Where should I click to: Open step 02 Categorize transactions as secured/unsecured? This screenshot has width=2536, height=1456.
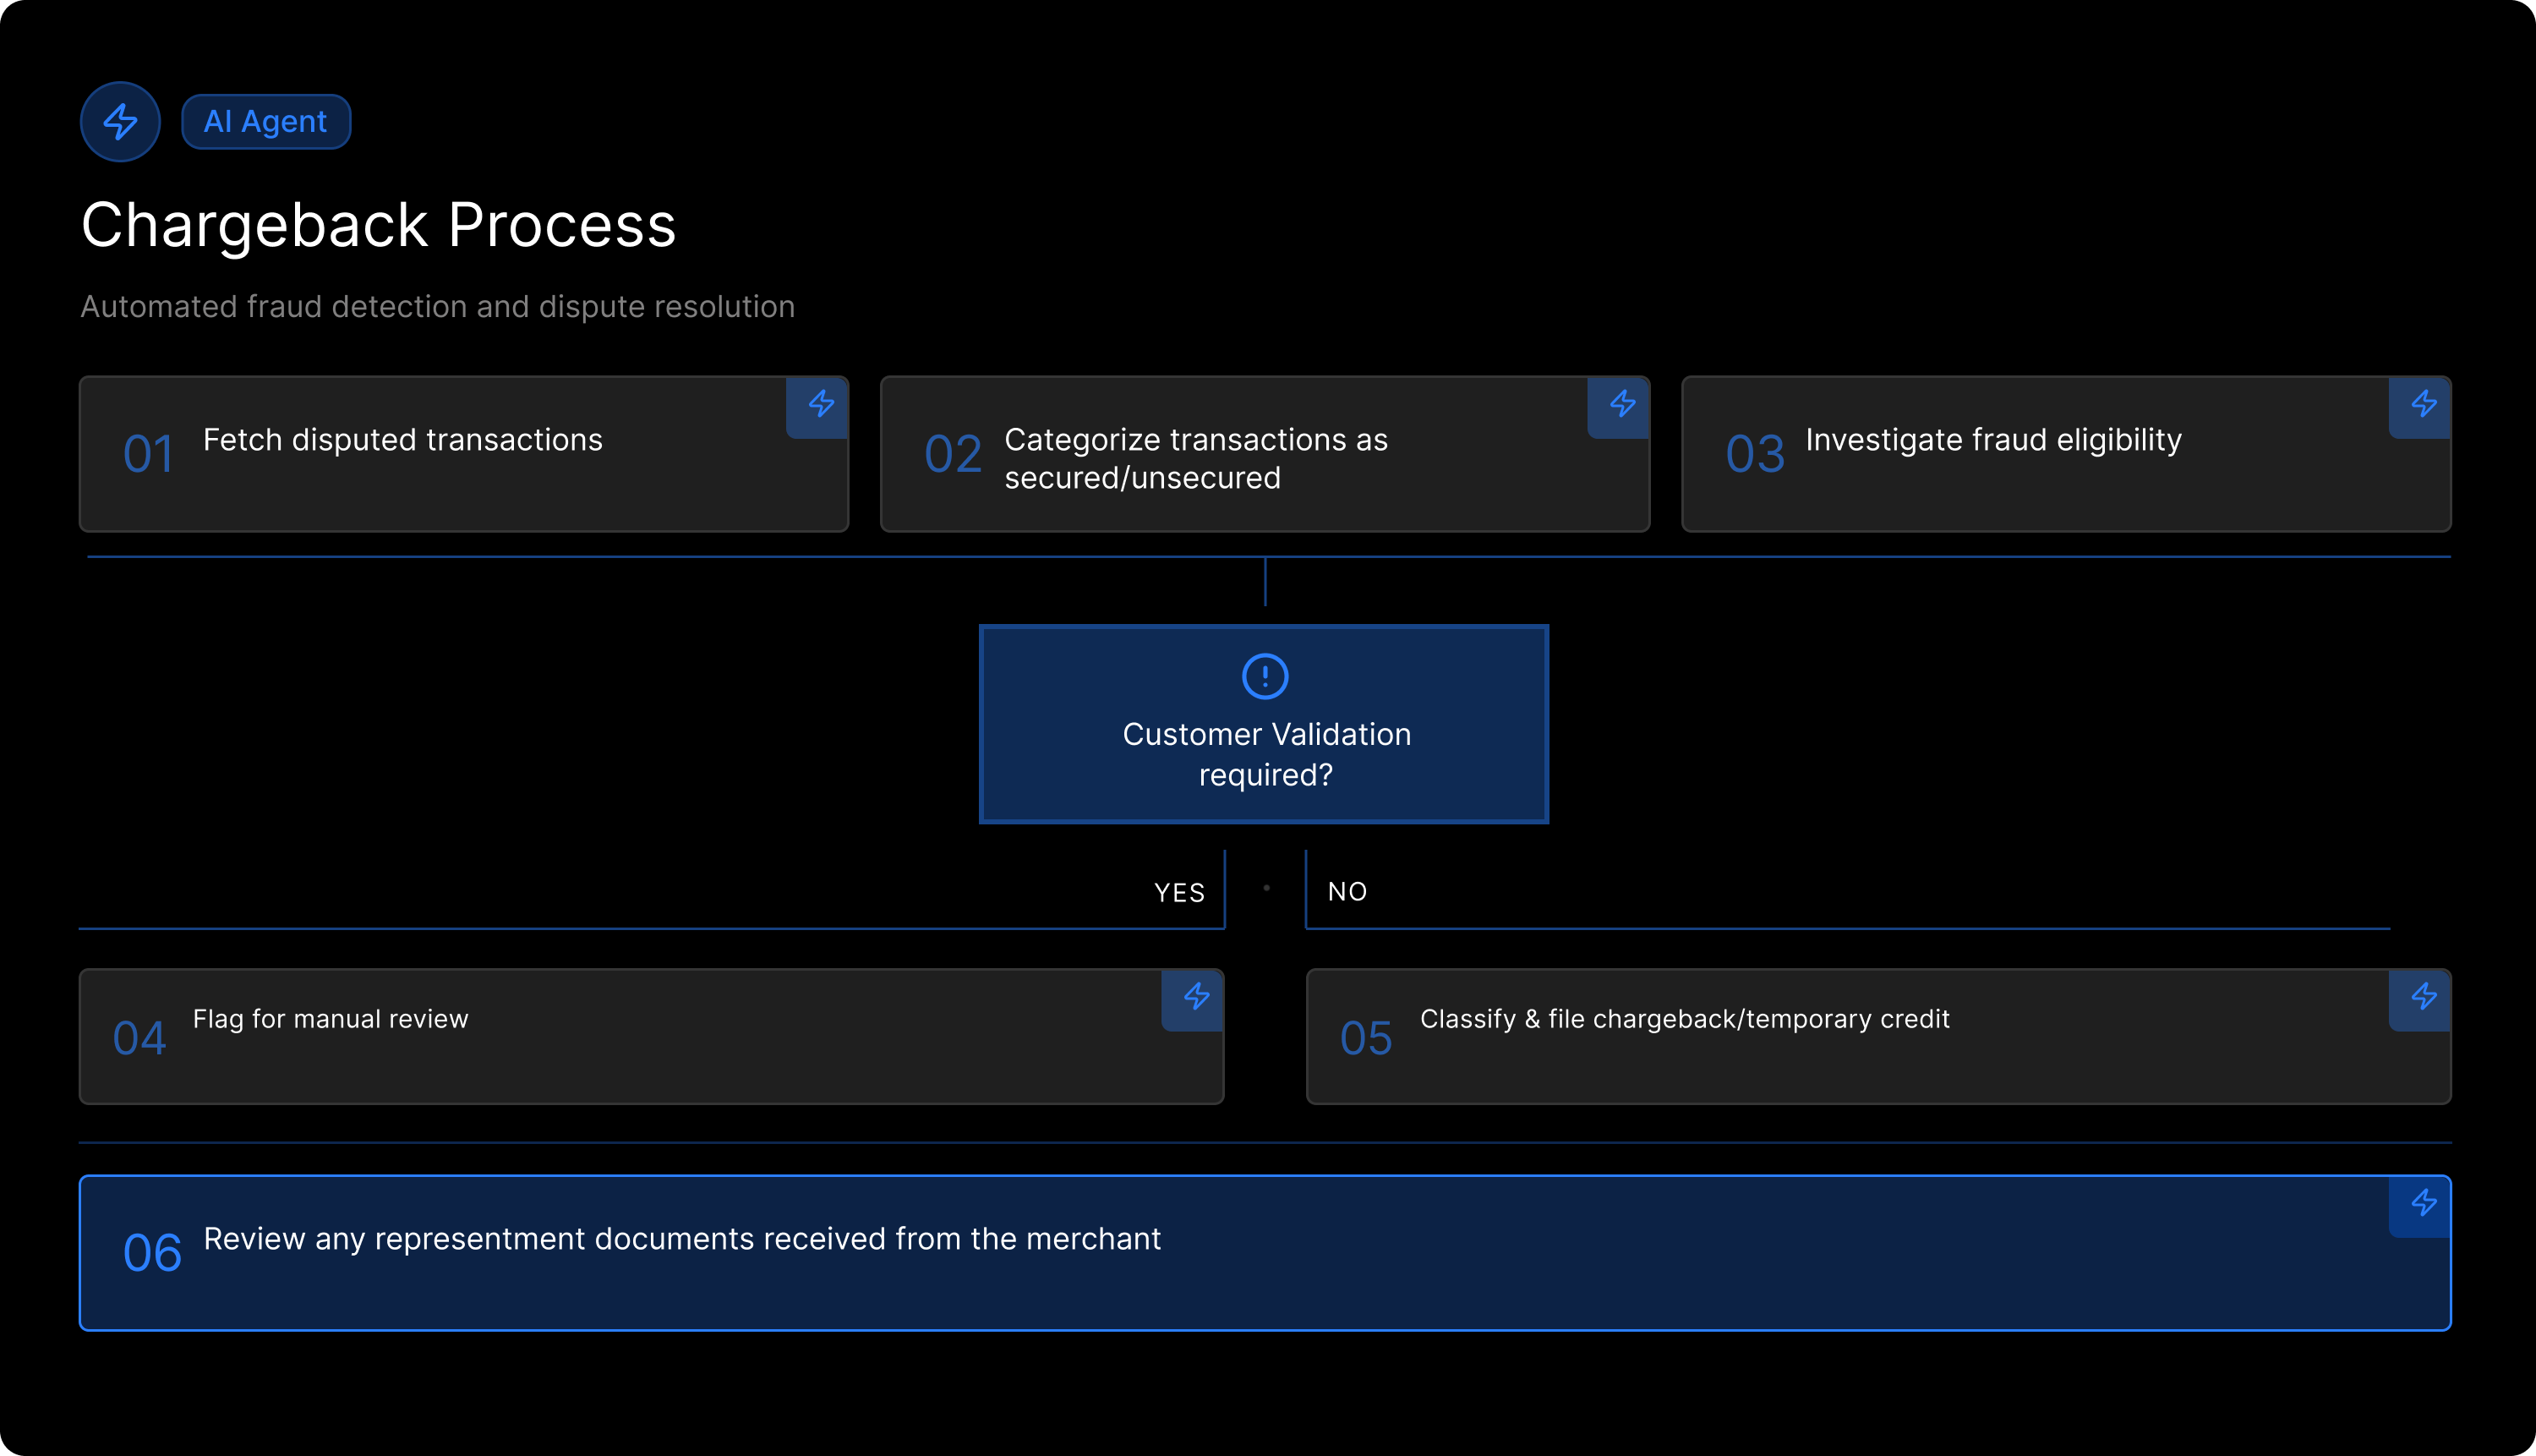click(x=1194, y=458)
